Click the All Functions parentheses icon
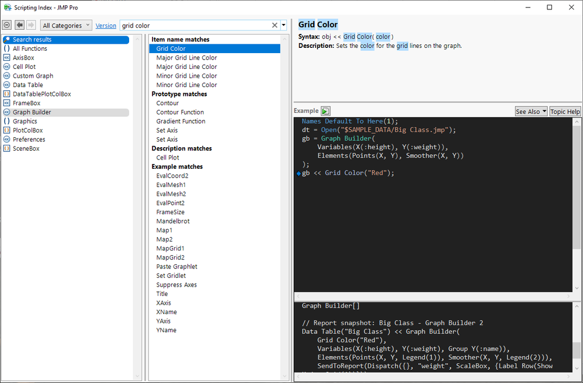583x383 pixels. coord(6,49)
